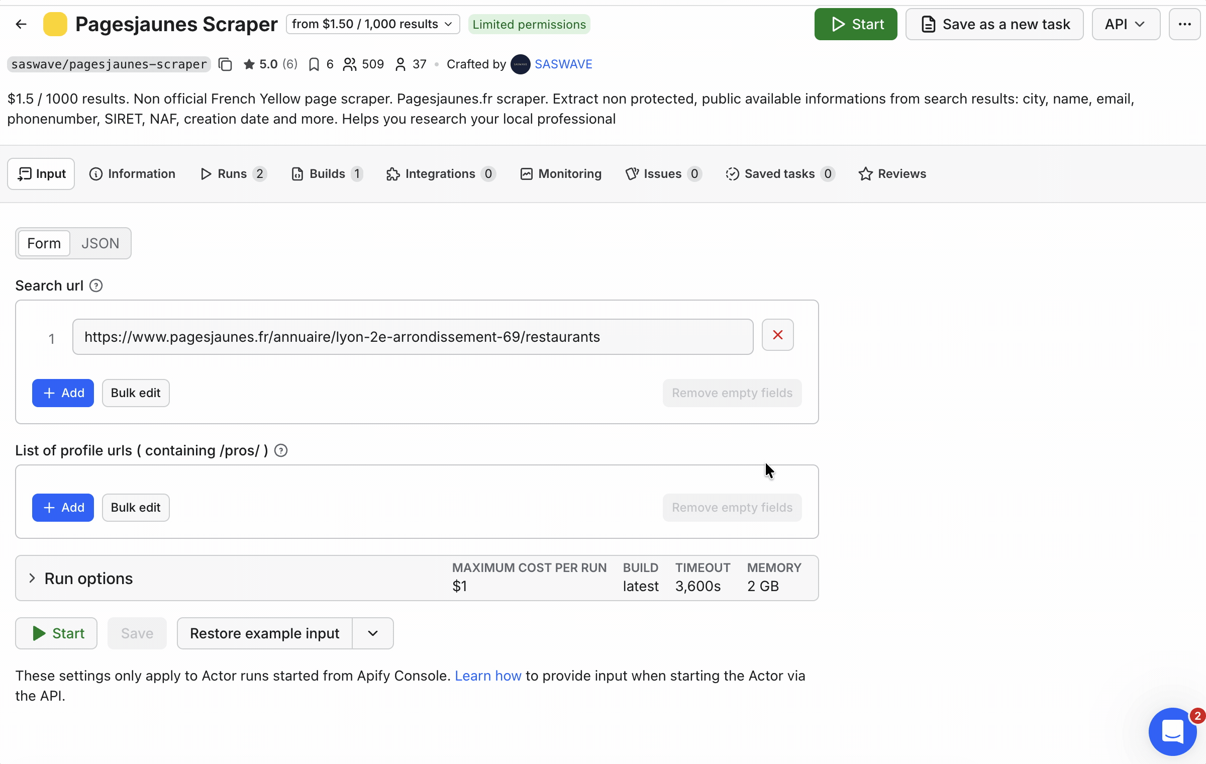
Task: Copy the saswave/pagesjaunes-scraper actor ID
Action: pos(226,64)
